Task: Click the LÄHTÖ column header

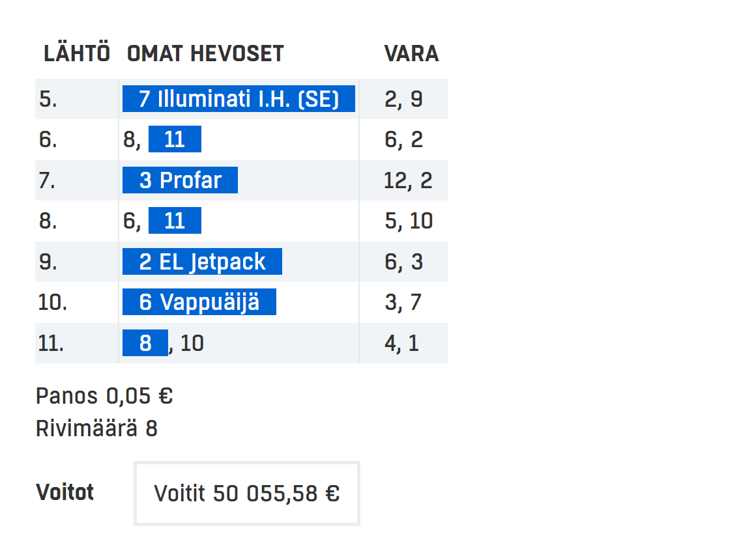Action: 77,53
